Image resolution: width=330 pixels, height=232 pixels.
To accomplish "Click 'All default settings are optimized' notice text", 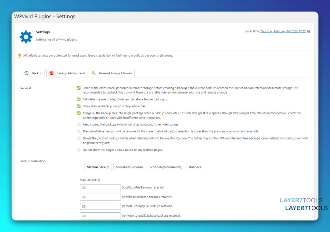I will [x=98, y=55].
